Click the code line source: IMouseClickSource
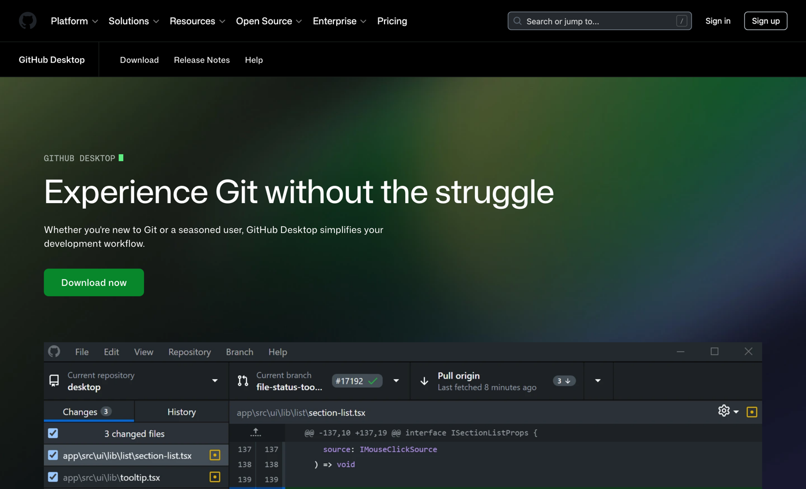Screen dimensions: 806x489 pyautogui.click(x=380, y=449)
